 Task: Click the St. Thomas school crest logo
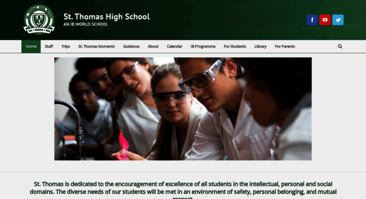click(39, 20)
